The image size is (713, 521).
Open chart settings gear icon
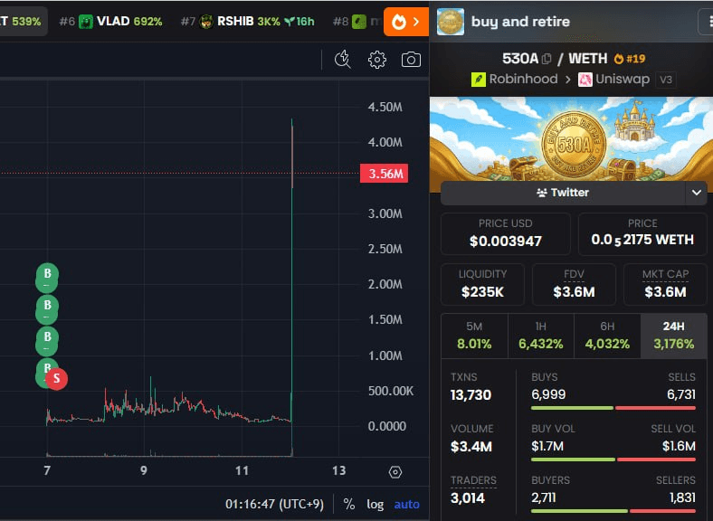point(377,60)
